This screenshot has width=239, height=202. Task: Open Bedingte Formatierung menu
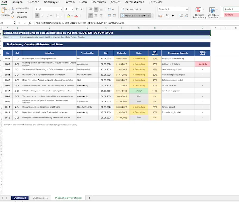(x=200, y=13)
